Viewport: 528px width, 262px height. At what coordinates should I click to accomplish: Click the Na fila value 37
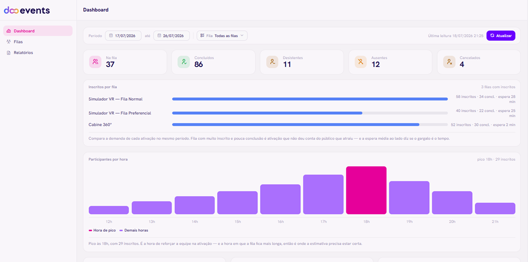pos(110,65)
